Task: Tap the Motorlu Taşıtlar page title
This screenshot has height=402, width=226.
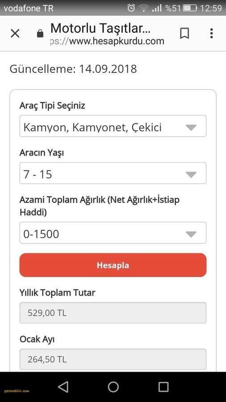Action: [x=100, y=28]
